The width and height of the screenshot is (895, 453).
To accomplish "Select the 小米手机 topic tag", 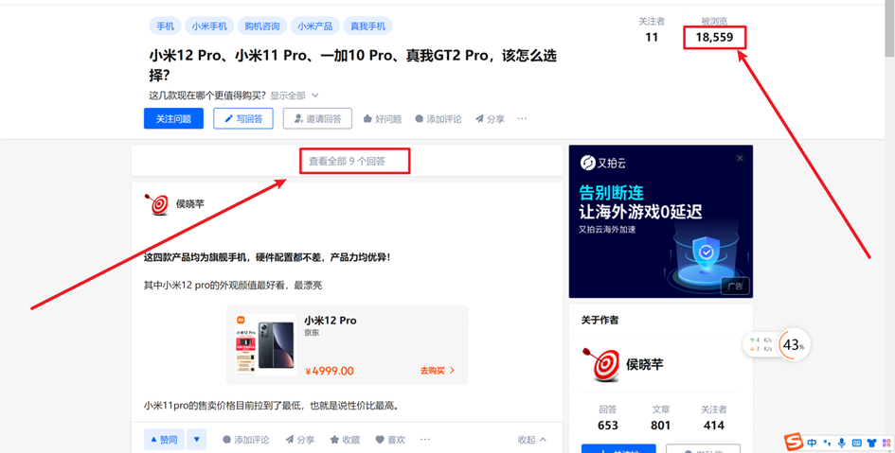I will [209, 26].
